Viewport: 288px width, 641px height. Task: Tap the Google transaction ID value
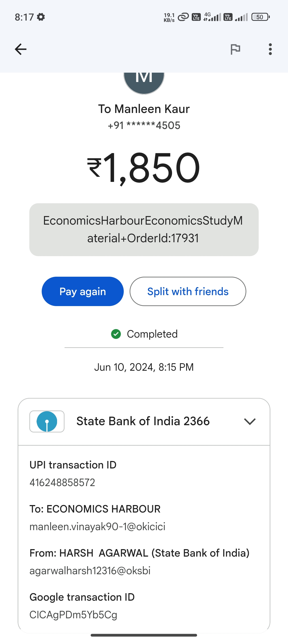coord(73,615)
